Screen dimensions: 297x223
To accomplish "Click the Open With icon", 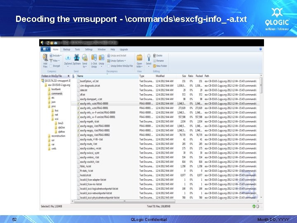I will point(139,58).
